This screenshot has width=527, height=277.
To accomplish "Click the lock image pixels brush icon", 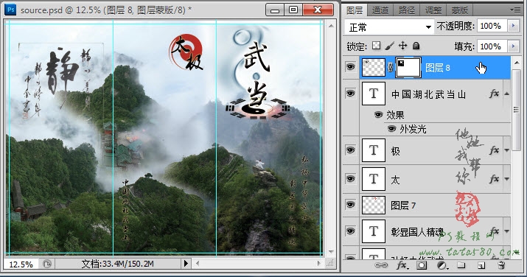I will (389, 46).
